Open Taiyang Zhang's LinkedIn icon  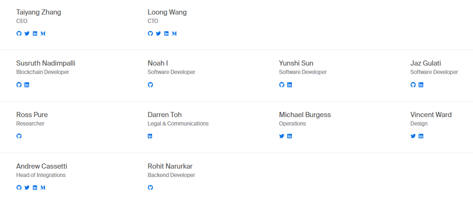[x=35, y=33]
